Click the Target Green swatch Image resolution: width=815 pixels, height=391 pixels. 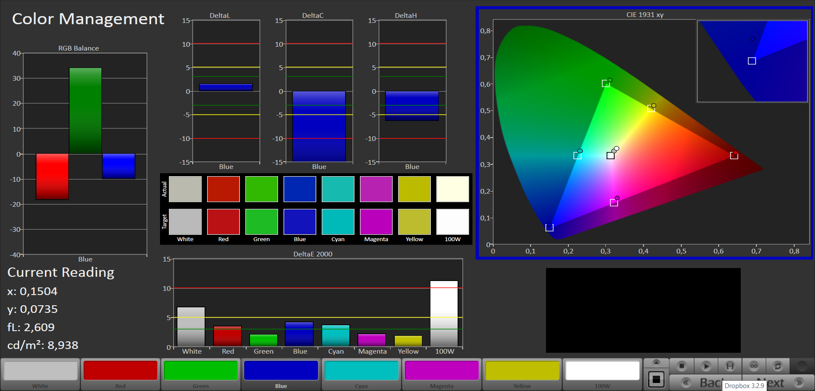pyautogui.click(x=261, y=222)
